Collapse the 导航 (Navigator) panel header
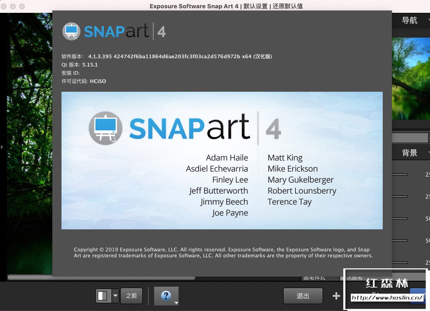The image size is (430, 311). click(411, 20)
